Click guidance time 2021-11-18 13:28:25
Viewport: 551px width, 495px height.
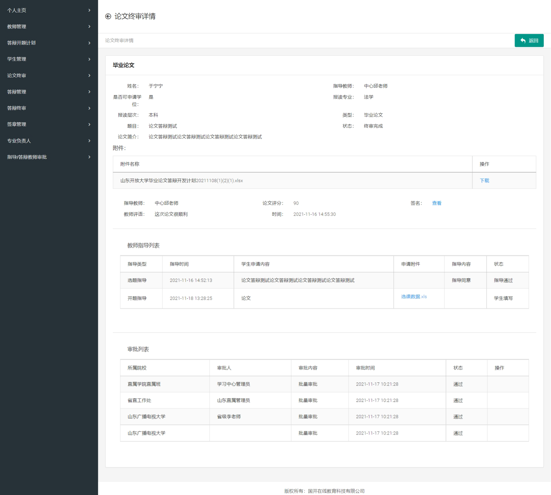coord(191,298)
